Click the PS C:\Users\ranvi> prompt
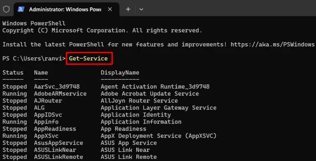 [x=34, y=58]
